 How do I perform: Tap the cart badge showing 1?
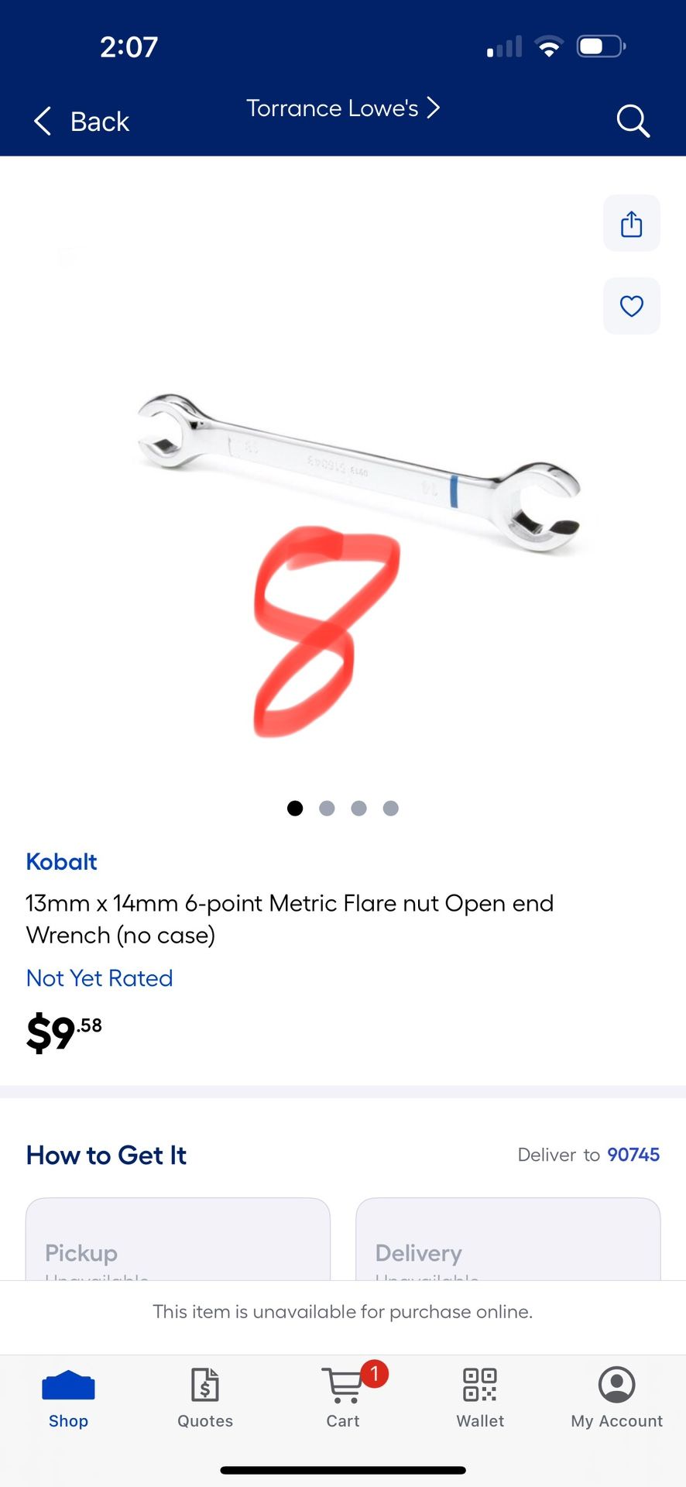pyautogui.click(x=375, y=1374)
